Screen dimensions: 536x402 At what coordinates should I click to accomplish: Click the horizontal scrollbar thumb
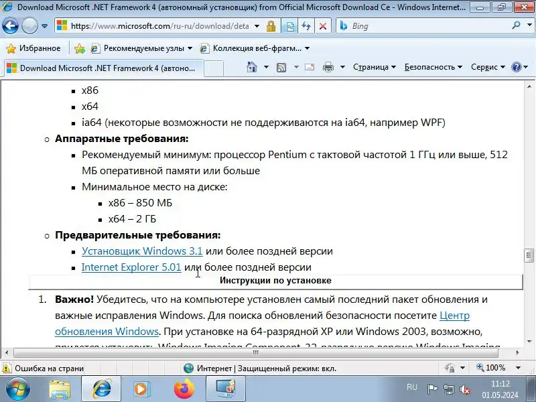point(256,352)
